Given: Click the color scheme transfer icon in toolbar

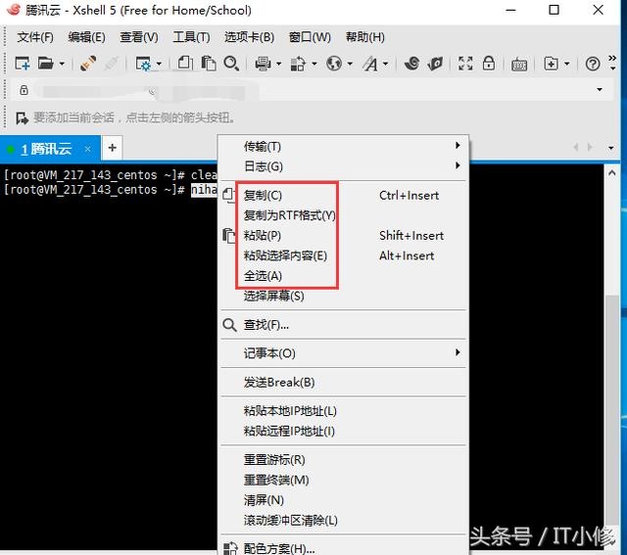Looking at the screenshot, I should coord(298,64).
